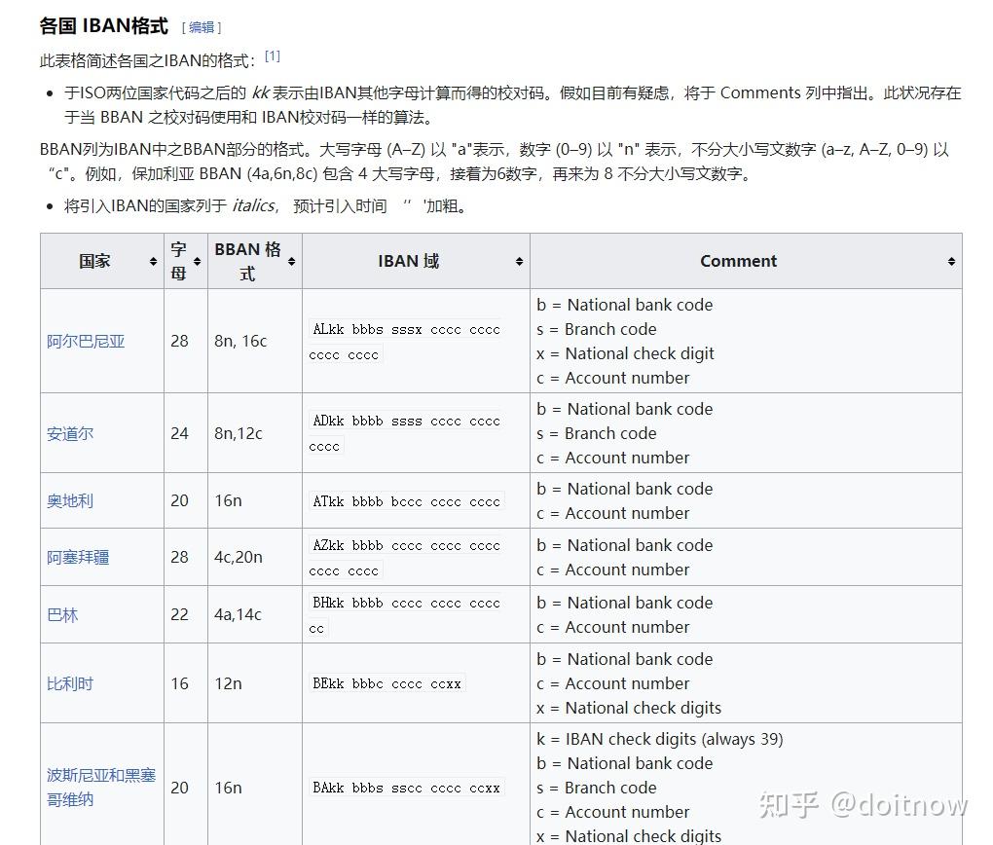Sort table by 字母 column arrows
Viewport: 993px width, 845px height.
coord(197,262)
